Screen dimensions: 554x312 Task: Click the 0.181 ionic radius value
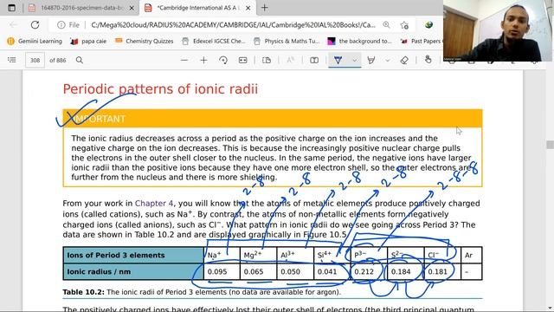438,271
